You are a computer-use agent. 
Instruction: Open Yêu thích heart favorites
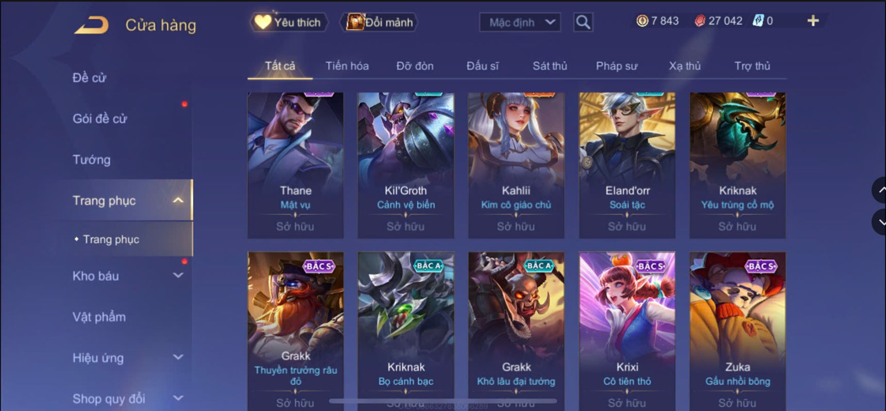[x=288, y=22]
